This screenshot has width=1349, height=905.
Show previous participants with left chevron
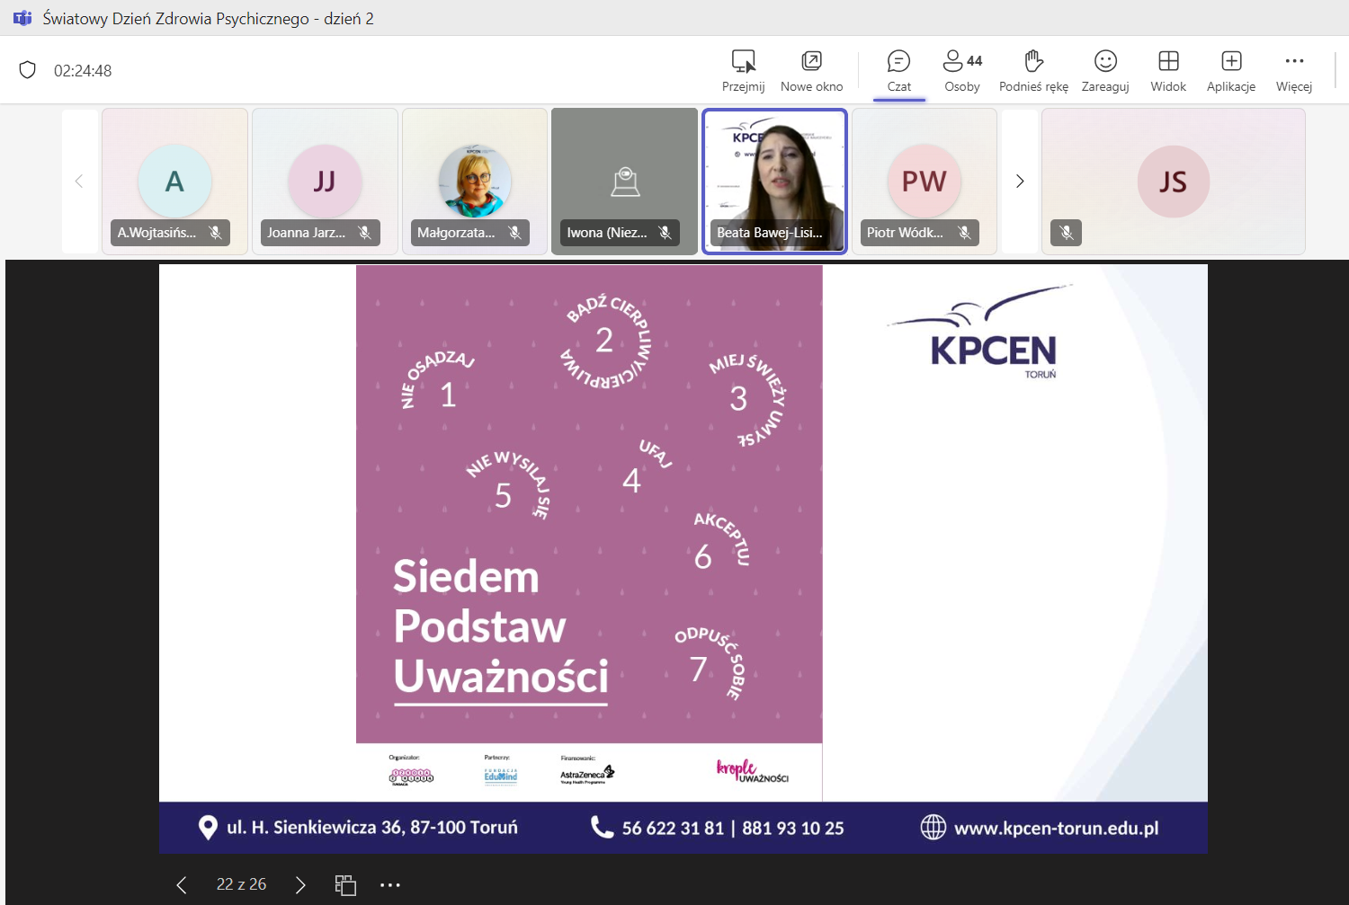click(x=79, y=182)
